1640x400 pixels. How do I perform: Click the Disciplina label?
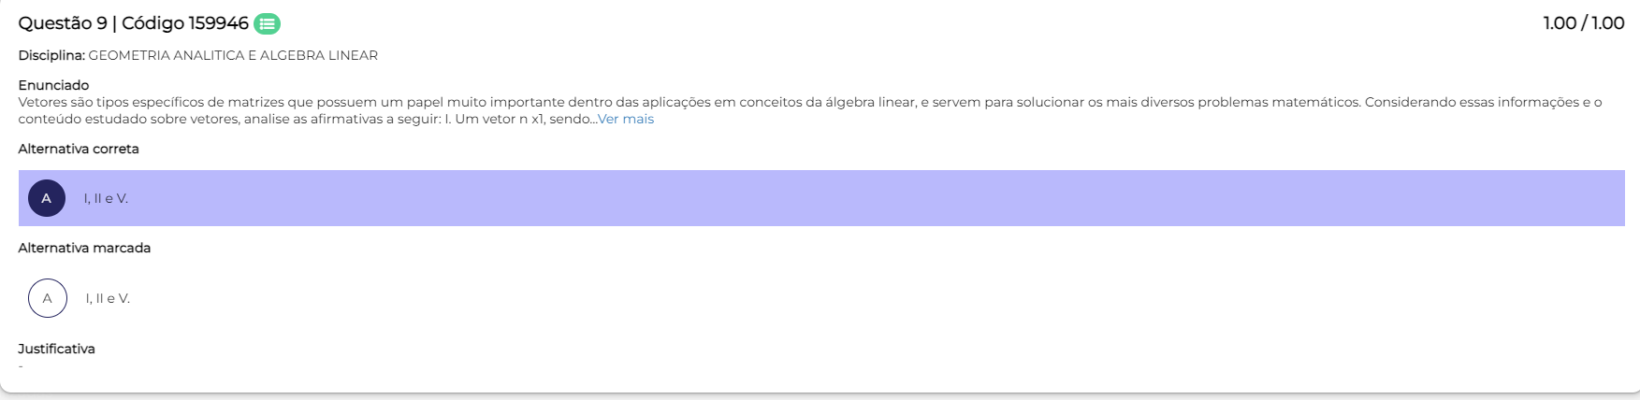pyautogui.click(x=51, y=56)
